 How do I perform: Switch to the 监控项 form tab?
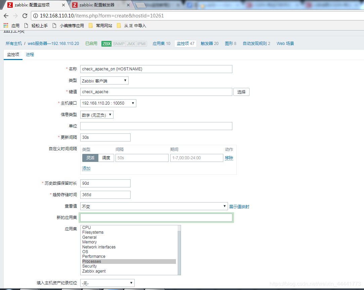click(x=13, y=54)
